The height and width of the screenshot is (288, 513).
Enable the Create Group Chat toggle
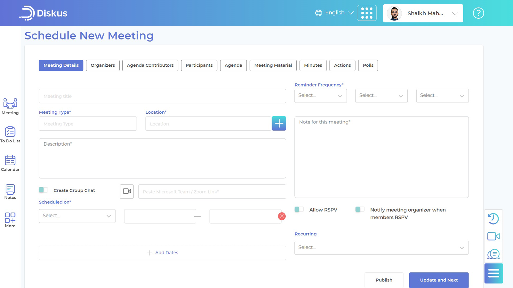(43, 190)
